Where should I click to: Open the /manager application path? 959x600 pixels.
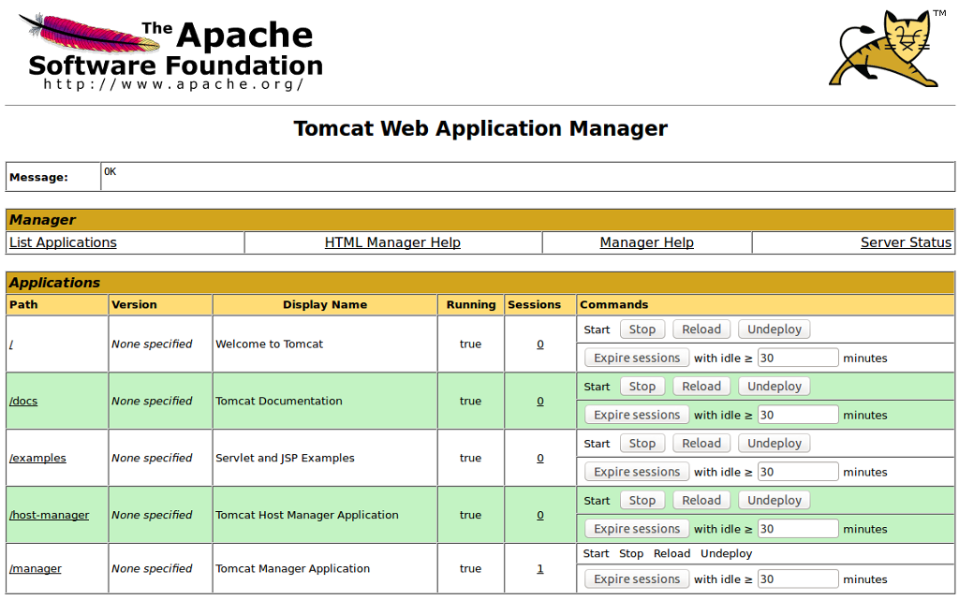(35, 569)
